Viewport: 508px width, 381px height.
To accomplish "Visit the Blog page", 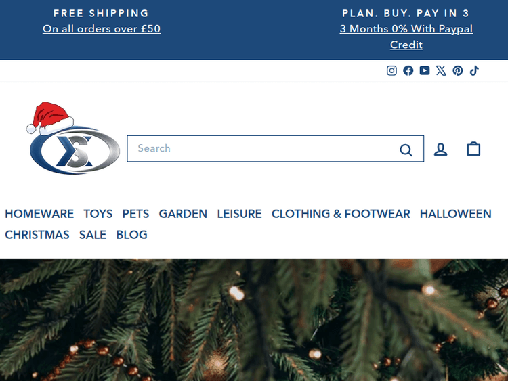I will 131,235.
